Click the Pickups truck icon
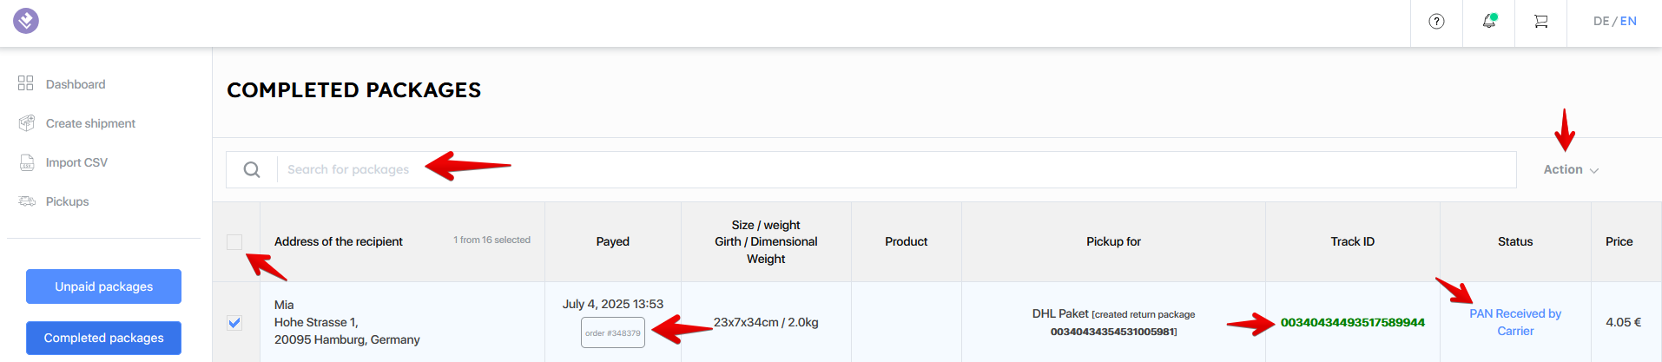This screenshot has height=362, width=1662. (x=27, y=201)
